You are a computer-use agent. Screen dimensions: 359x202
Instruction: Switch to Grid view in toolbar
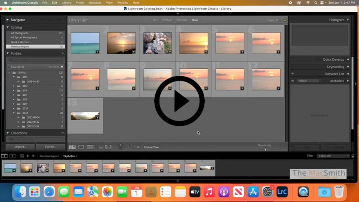pyautogui.click(x=72, y=147)
